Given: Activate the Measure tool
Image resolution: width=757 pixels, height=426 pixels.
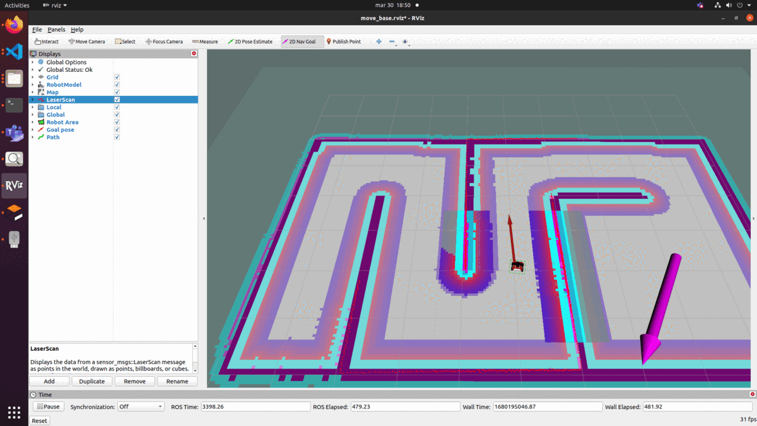Looking at the screenshot, I should coord(205,41).
